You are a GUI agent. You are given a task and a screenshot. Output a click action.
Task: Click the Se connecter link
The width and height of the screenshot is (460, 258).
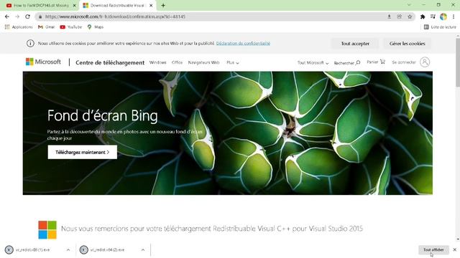(404, 62)
